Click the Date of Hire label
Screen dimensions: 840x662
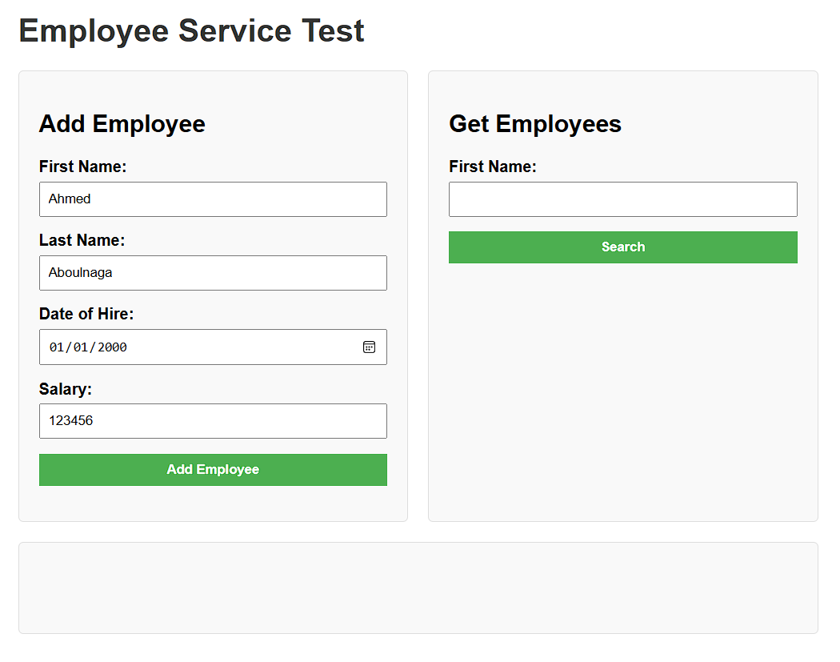point(86,314)
